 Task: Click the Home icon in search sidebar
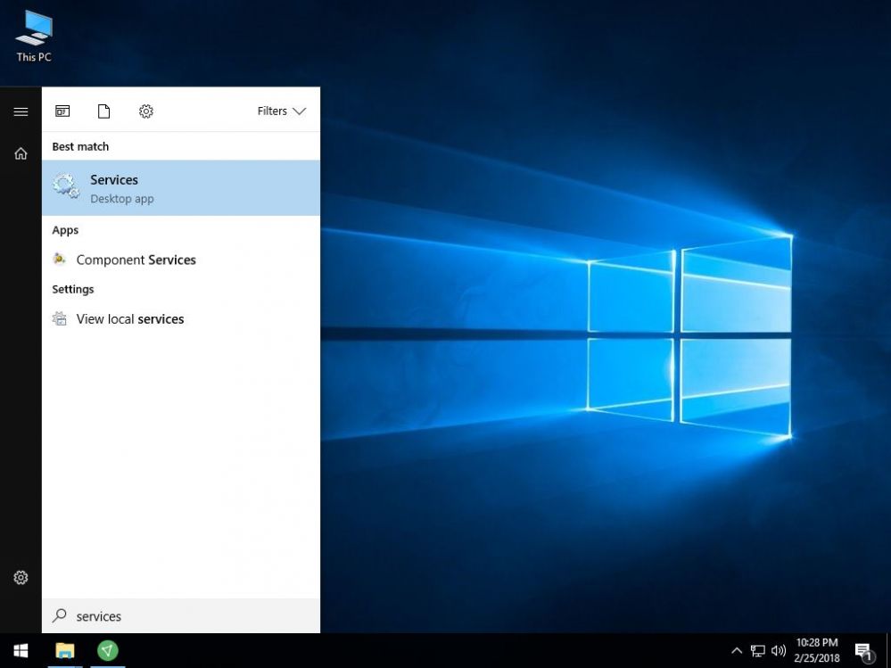(x=21, y=153)
